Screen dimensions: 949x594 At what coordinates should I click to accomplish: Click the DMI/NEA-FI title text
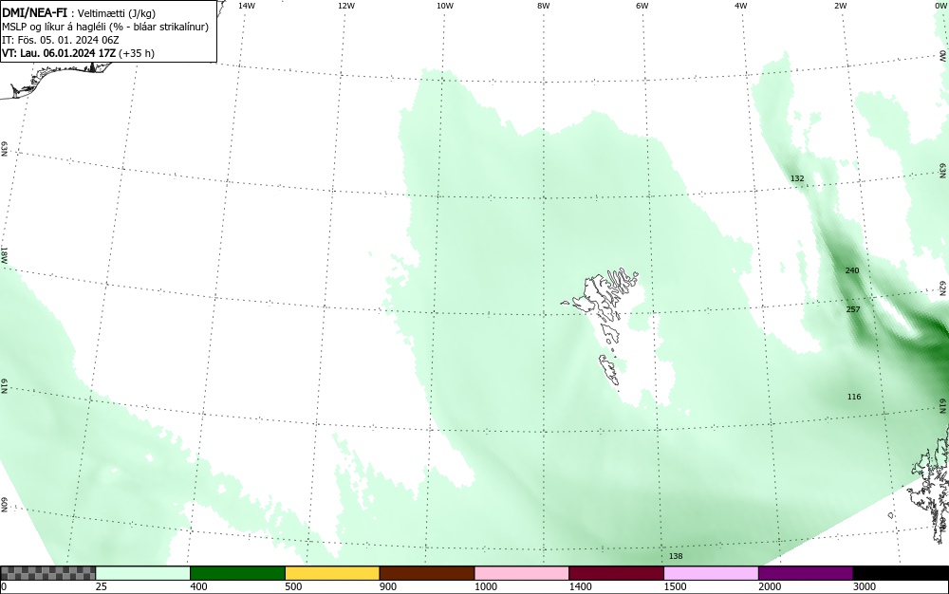[x=34, y=12]
